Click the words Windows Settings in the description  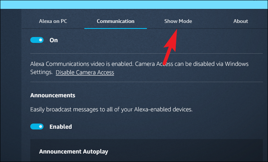pos(237,64)
